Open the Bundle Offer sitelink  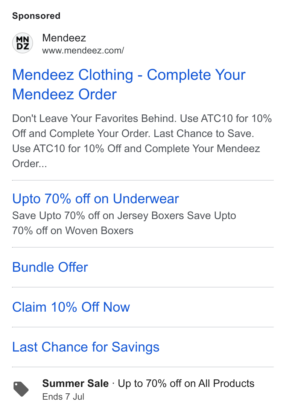pyautogui.click(x=50, y=267)
